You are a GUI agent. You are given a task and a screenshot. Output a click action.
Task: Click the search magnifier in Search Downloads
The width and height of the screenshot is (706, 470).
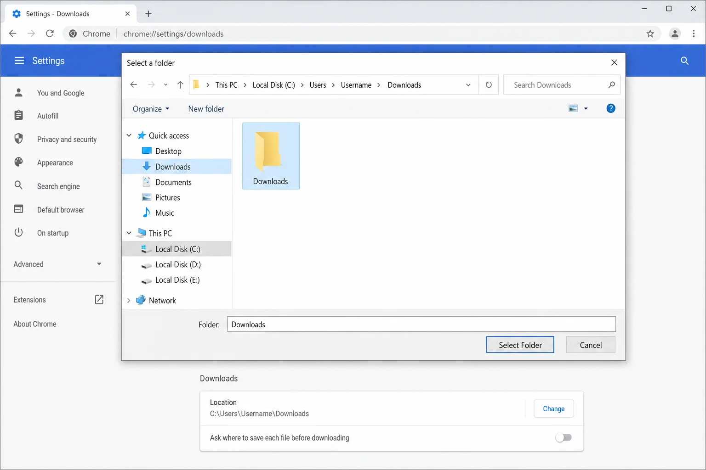point(611,85)
